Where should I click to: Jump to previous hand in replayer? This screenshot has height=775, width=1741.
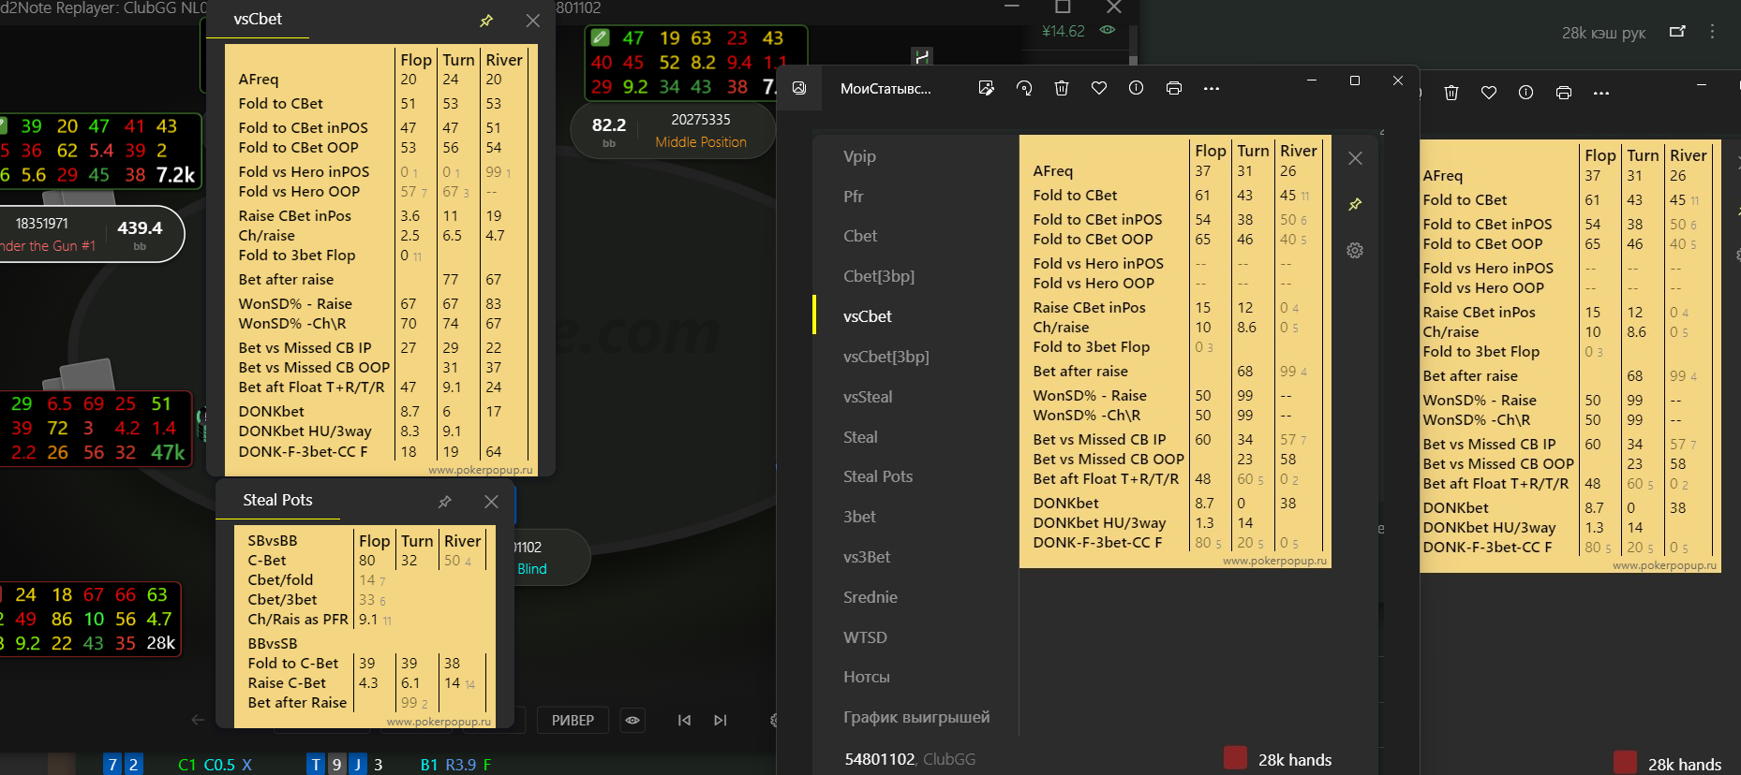(x=684, y=720)
